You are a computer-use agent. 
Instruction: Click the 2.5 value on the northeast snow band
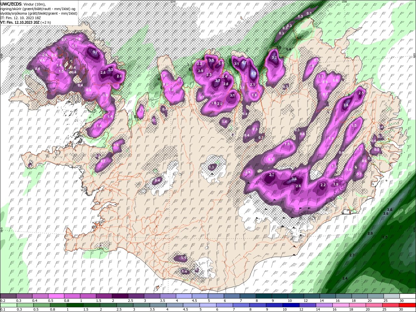[x=361, y=93]
